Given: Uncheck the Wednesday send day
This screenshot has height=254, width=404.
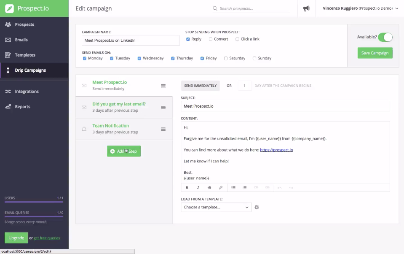Looking at the screenshot, I should (x=139, y=58).
